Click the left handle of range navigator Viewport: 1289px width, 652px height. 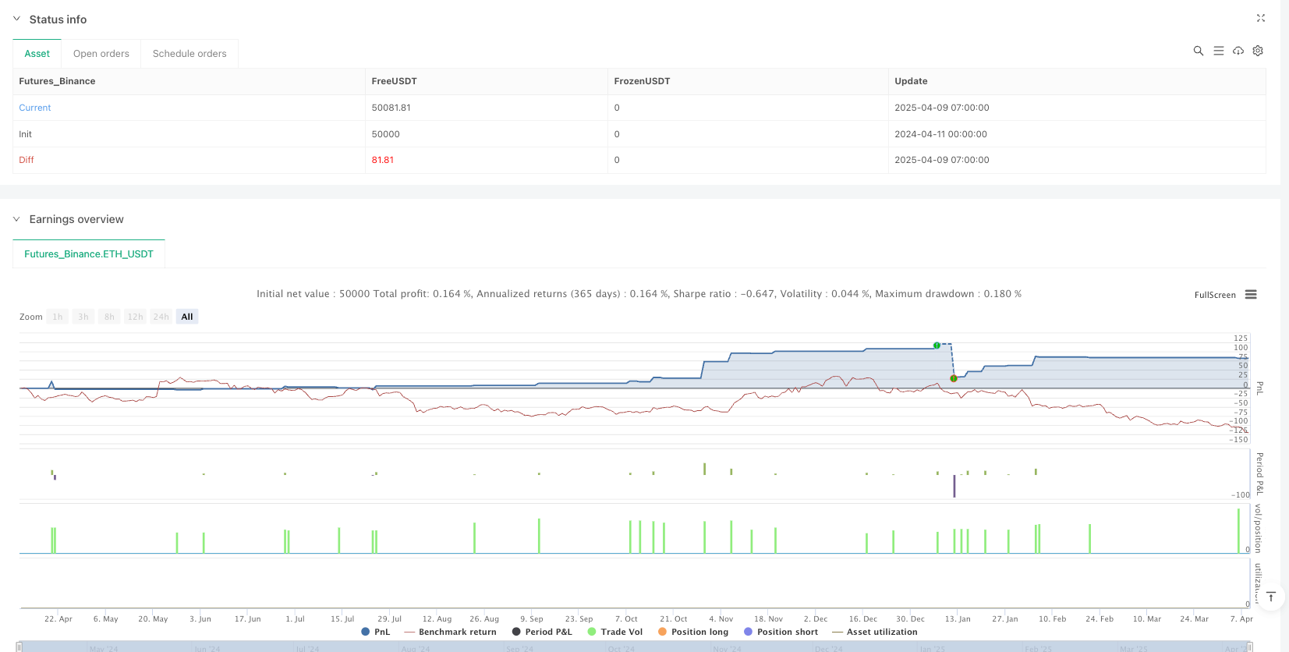click(19, 647)
